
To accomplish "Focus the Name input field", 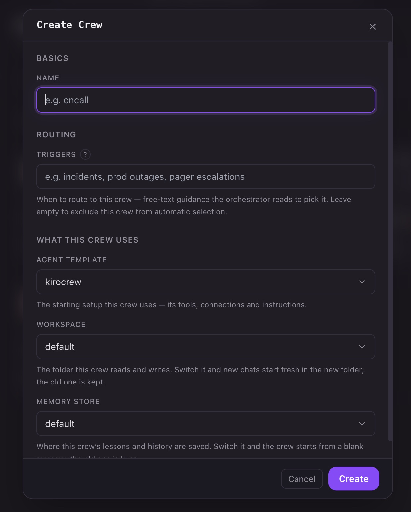I will 206,100.
